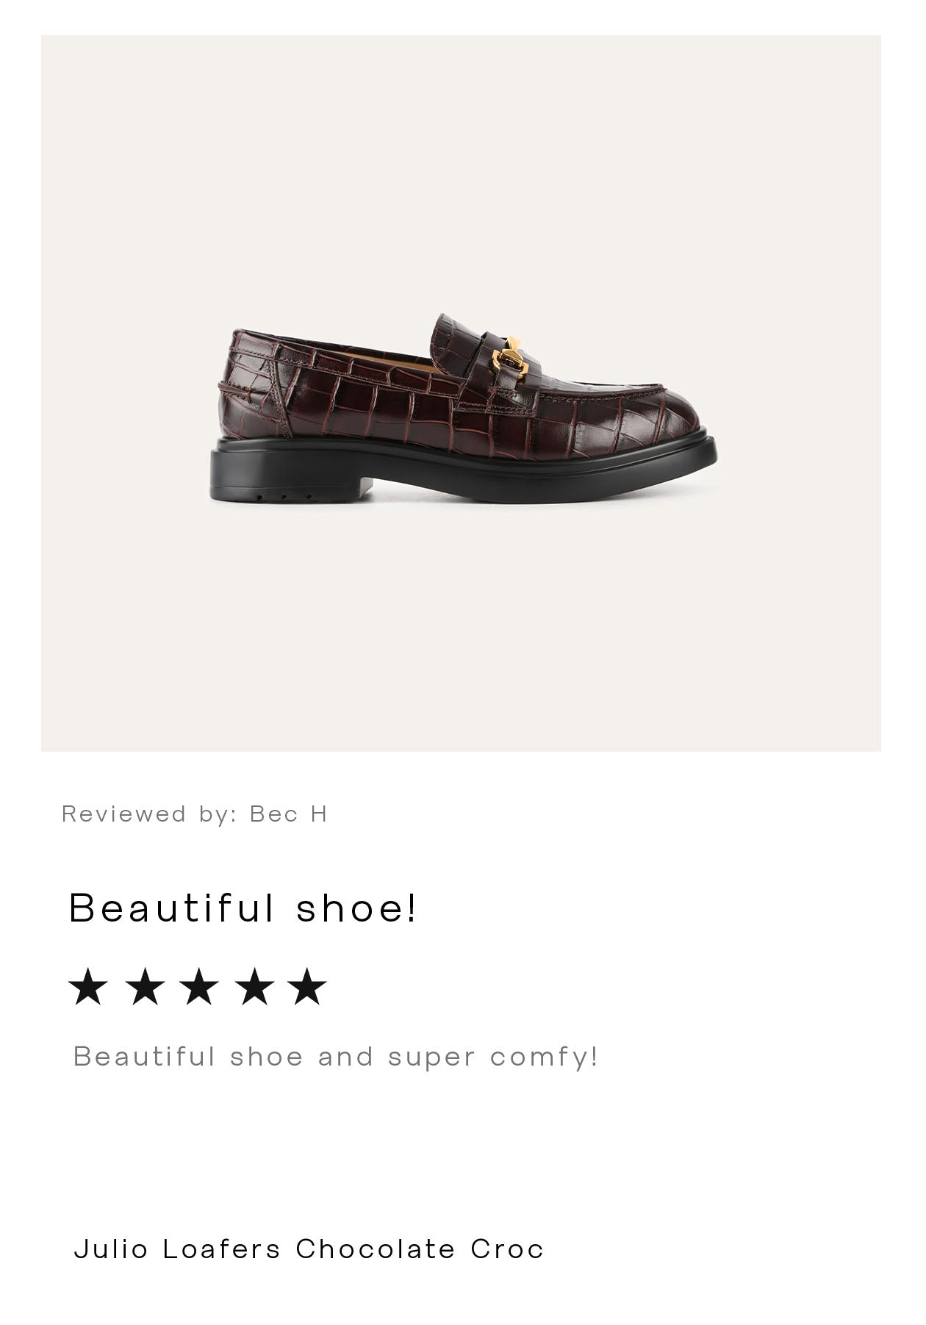
Task: Click the word "Croc" in the product name
Action: tap(507, 1249)
